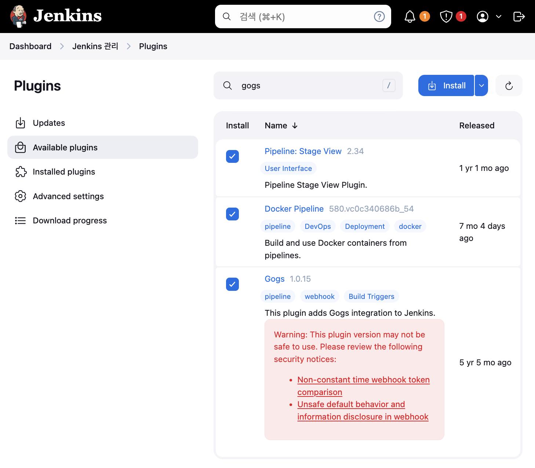Image resolution: width=535 pixels, height=468 pixels.
Task: Click the logout icon
Action: [519, 17]
